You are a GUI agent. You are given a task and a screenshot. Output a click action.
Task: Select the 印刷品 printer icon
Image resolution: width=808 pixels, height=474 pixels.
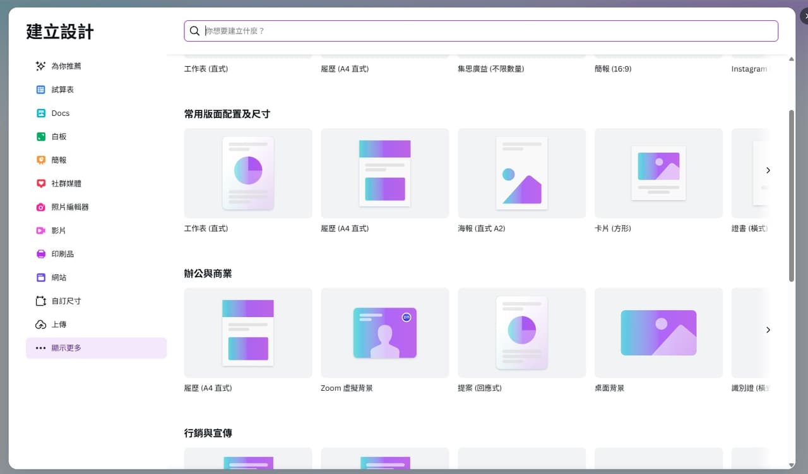click(x=40, y=254)
